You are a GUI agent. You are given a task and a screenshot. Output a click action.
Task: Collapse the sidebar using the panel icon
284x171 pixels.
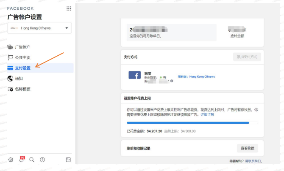tap(68, 160)
